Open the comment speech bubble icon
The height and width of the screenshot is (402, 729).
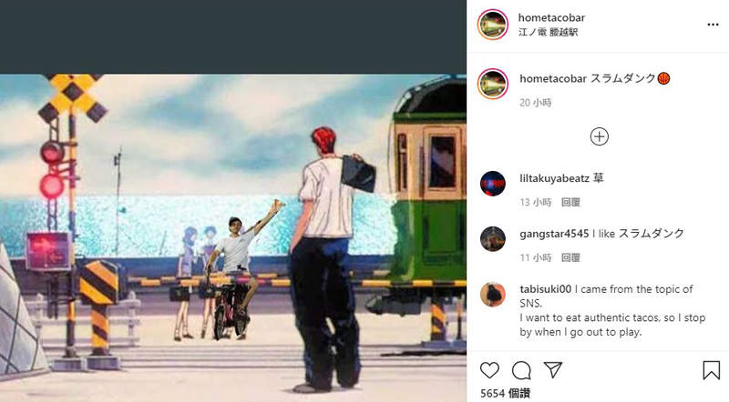click(521, 370)
